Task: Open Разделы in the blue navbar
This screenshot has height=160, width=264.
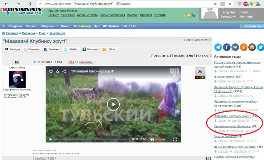Action: point(15,26)
